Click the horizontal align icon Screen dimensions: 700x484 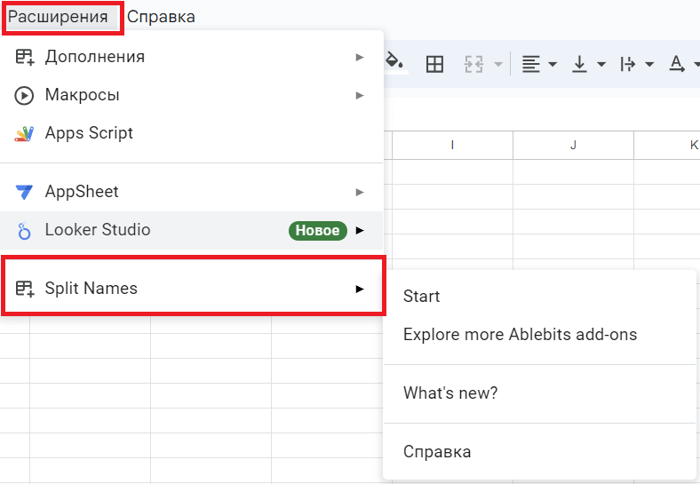pyautogui.click(x=531, y=64)
